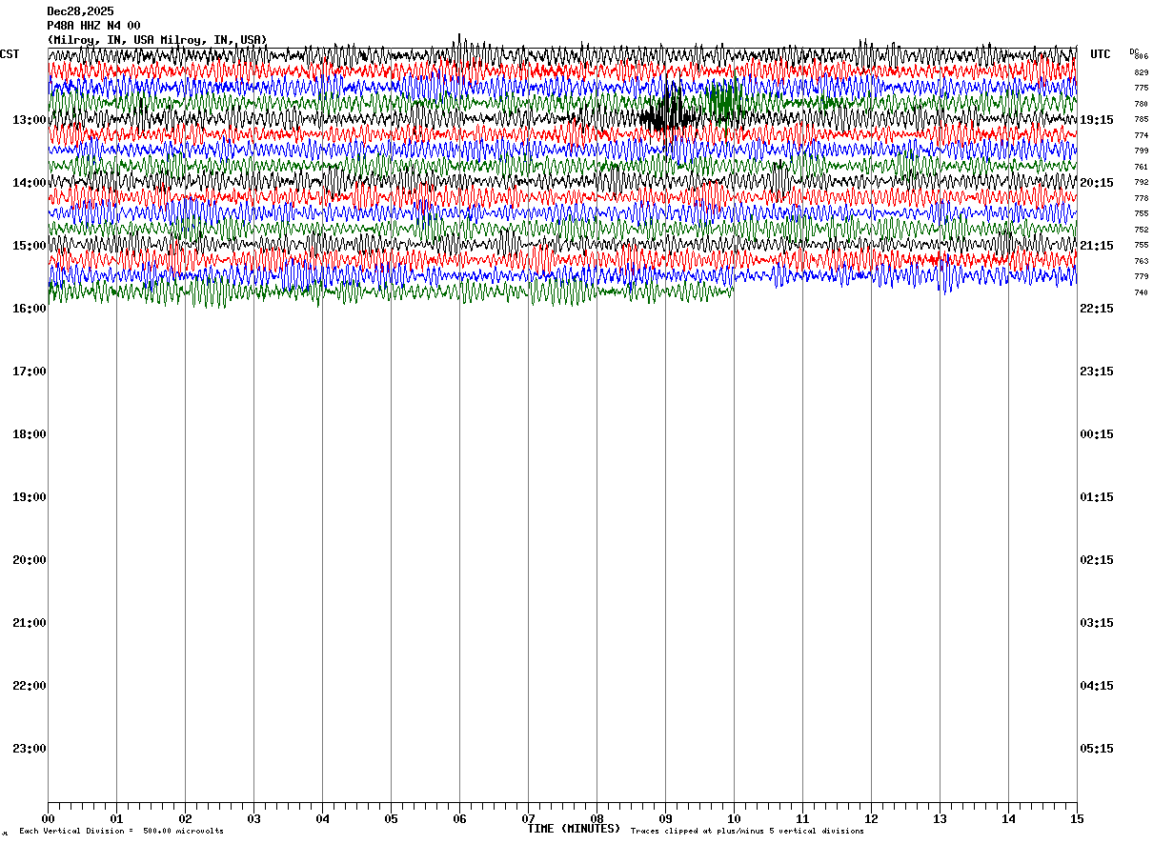Click the 01:15 UTC time label

[x=1097, y=497]
